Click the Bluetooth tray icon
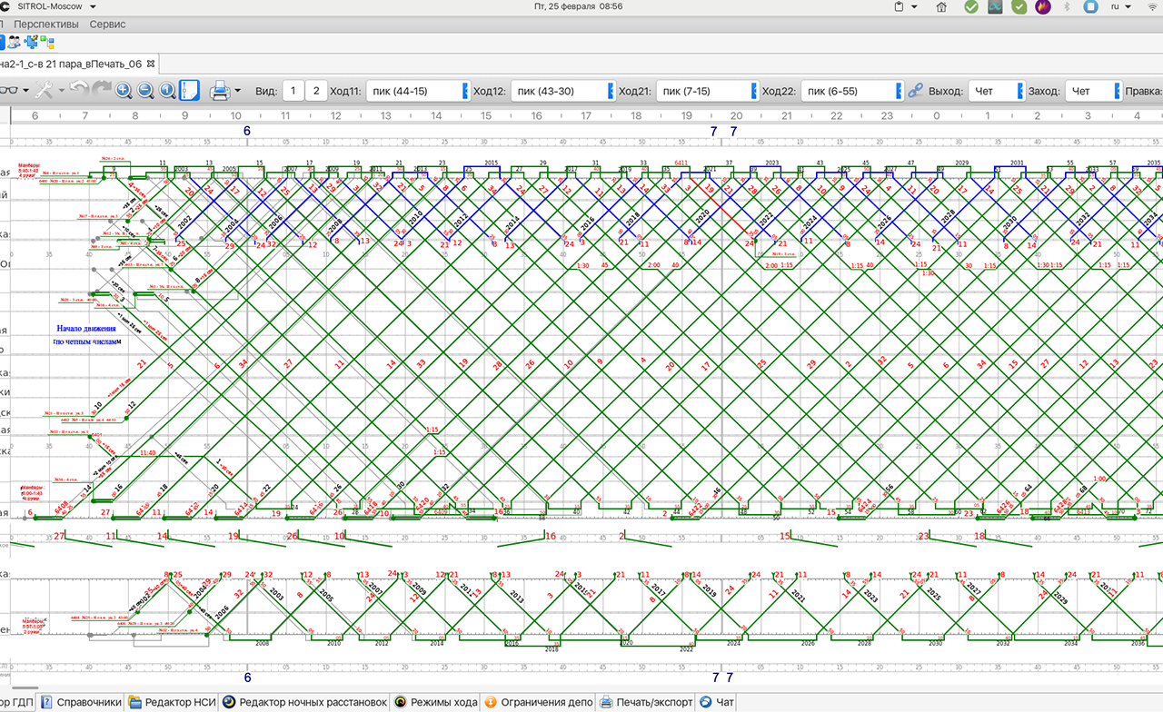1163x712 pixels. coord(1067,6)
